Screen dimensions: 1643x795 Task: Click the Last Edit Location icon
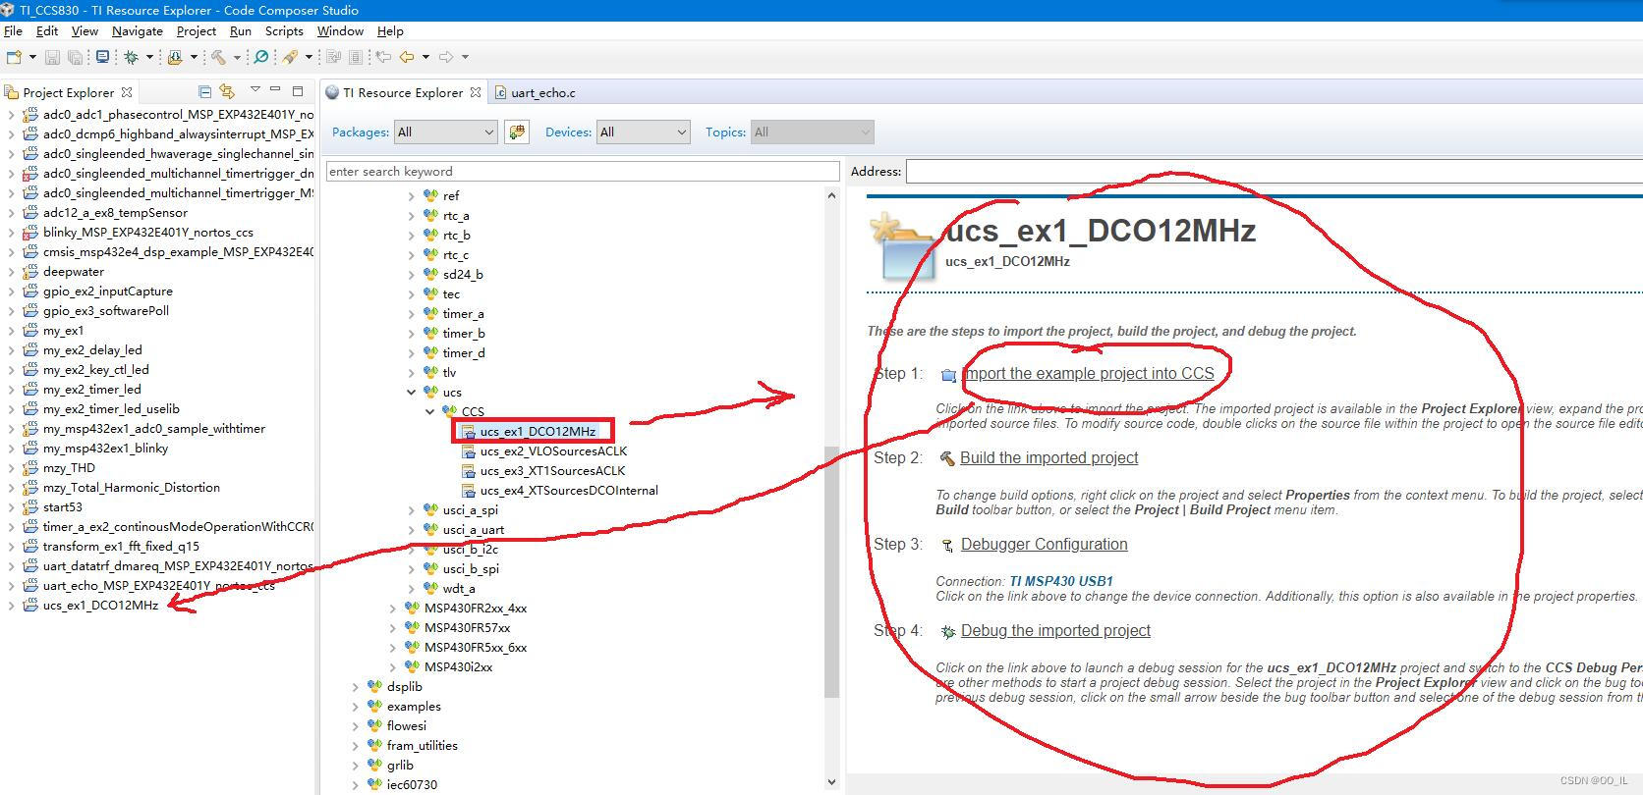pos(383,57)
